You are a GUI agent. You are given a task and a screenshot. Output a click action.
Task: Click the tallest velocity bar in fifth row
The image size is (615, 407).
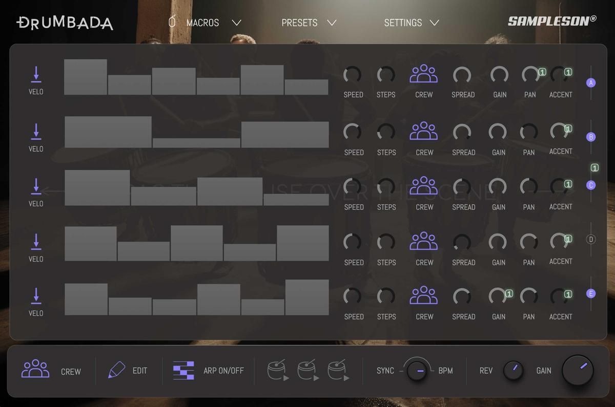point(307,297)
